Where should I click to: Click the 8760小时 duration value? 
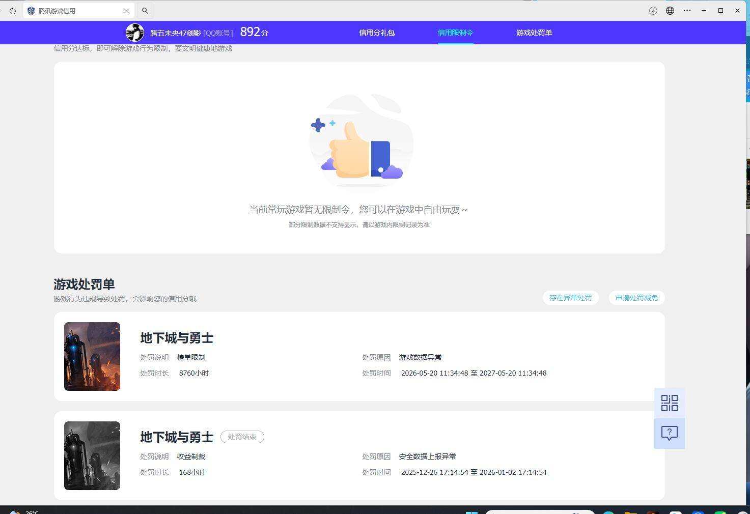coord(194,373)
